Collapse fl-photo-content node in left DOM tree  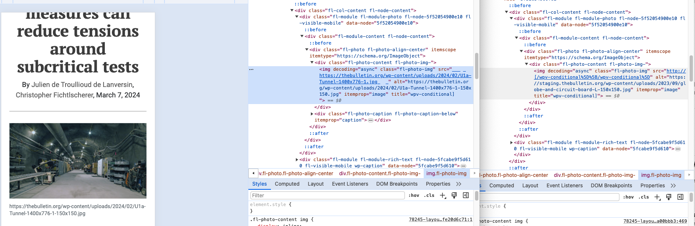(x=312, y=62)
